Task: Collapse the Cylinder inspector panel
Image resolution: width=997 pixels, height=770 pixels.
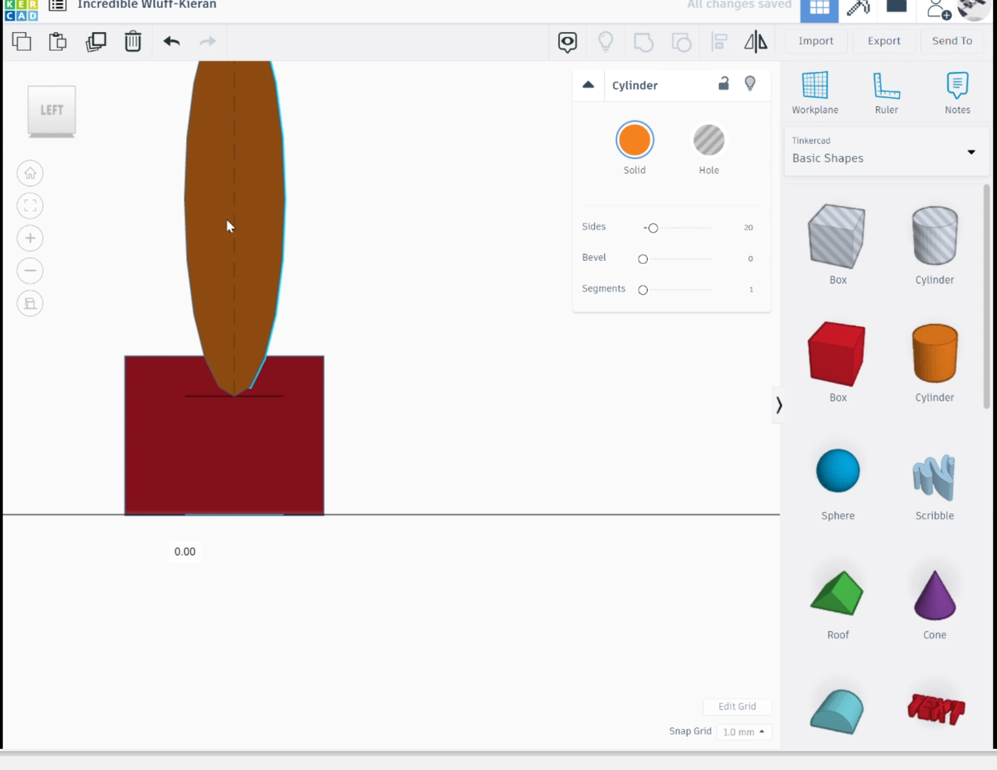Action: 588,85
